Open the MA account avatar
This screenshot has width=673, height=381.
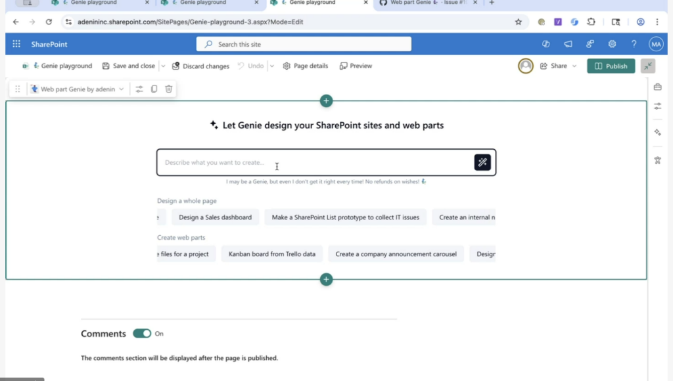656,44
